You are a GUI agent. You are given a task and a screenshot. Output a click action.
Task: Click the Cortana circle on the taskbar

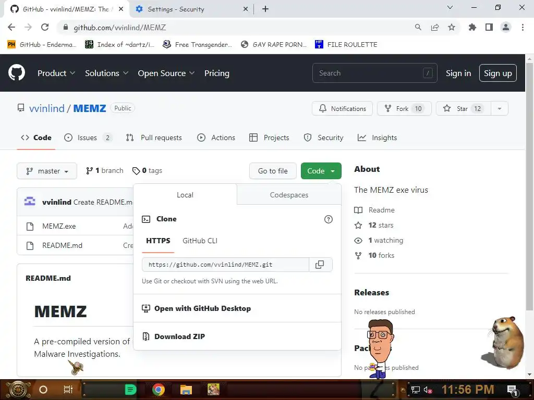[43, 390]
